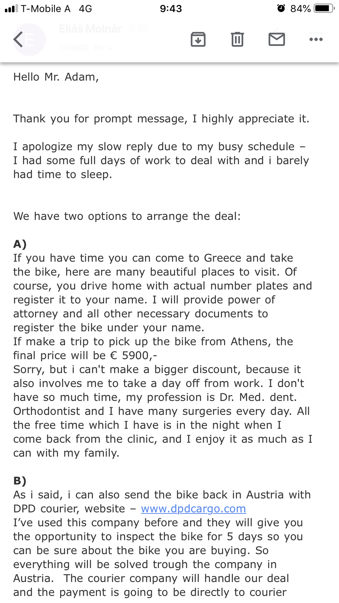Tap the bold "B)" option heading
This screenshot has height=603, width=339.
(x=20, y=481)
